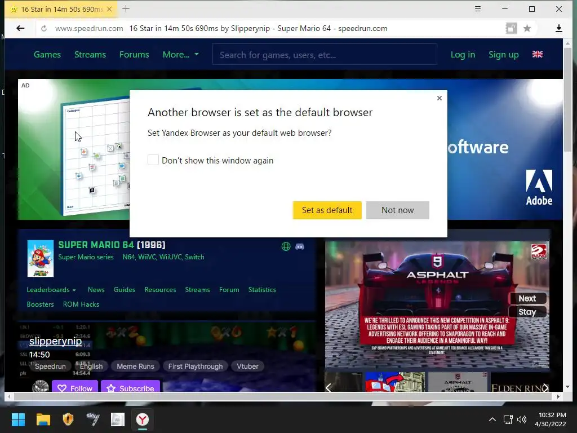Viewport: 577px width, 433px height.
Task: Expand the Leaderboards dropdown
Action: (x=51, y=290)
